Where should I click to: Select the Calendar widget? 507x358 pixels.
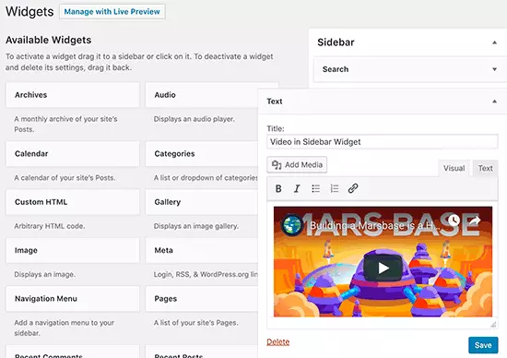[x=73, y=154]
